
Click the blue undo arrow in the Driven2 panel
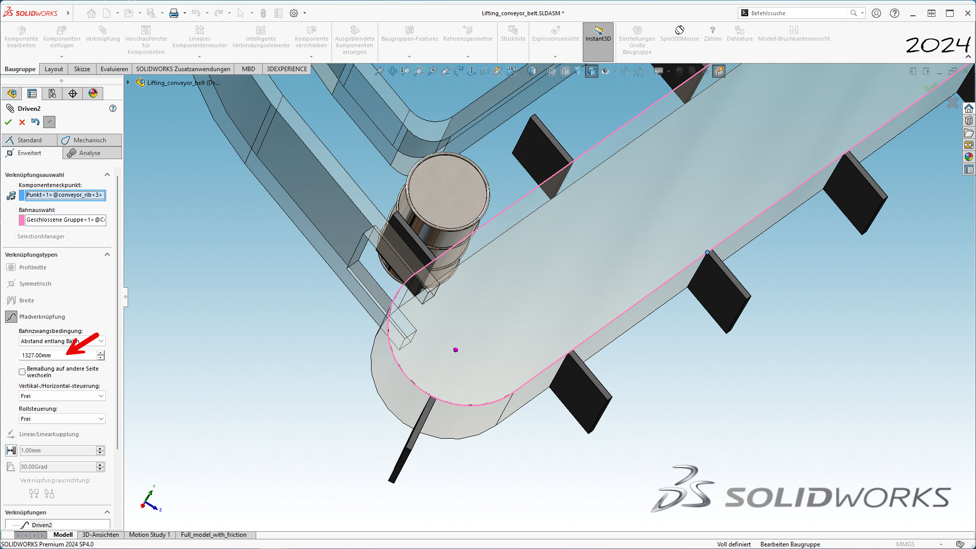[x=35, y=122]
